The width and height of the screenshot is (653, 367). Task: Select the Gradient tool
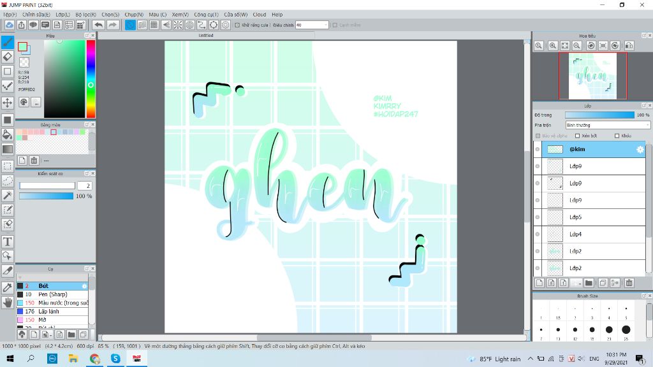click(x=8, y=149)
